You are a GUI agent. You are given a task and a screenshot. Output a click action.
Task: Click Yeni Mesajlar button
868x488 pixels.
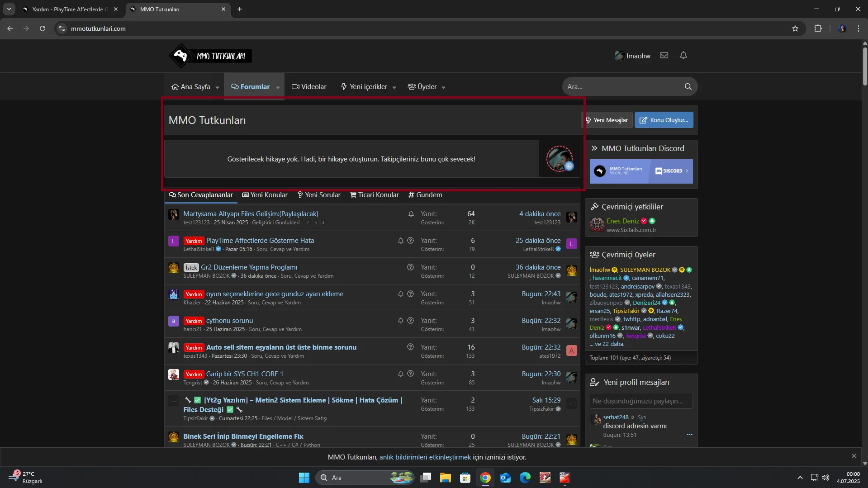[x=607, y=120]
